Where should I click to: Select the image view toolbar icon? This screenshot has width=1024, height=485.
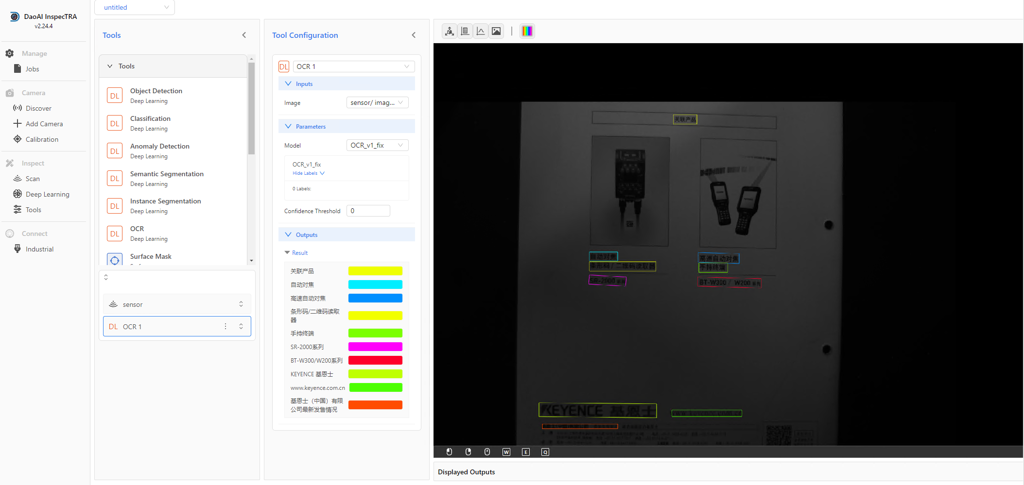click(496, 31)
